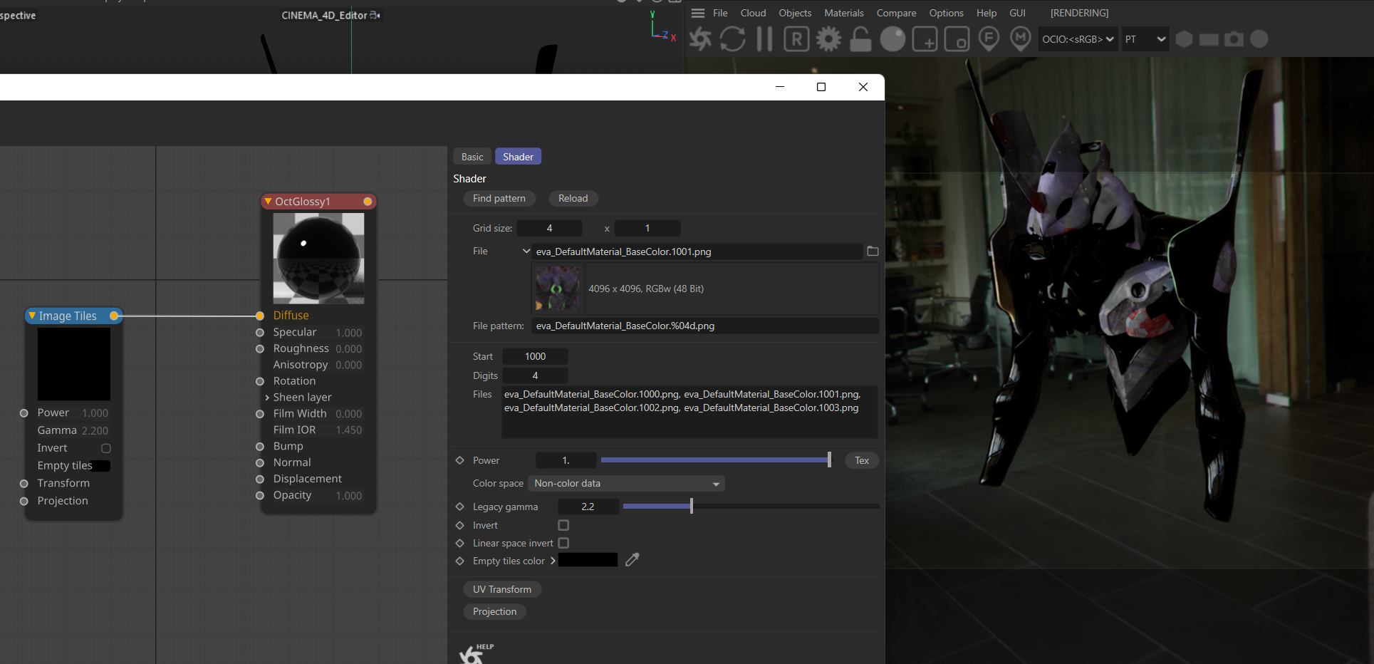Open the Color space dropdown
Viewport: 1374px width, 664px height.
point(626,484)
